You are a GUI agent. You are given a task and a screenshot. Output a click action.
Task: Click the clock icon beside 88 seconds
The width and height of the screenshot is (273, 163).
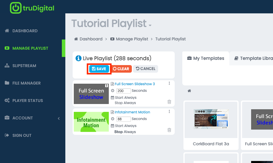113,119
